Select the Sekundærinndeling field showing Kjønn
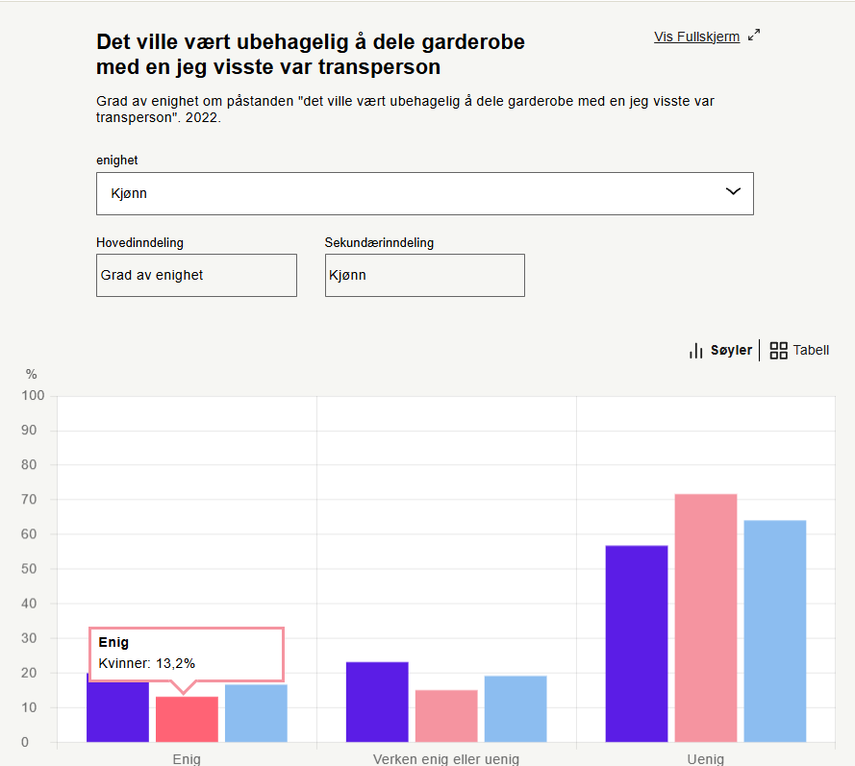The height and width of the screenshot is (766, 855). tap(424, 275)
